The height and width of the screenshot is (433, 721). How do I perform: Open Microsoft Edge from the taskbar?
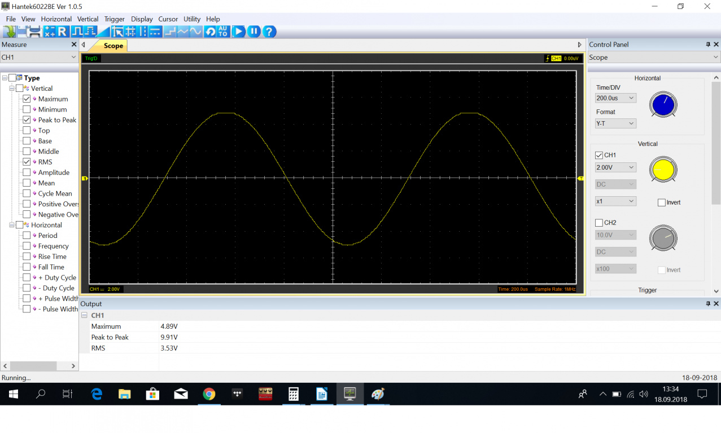(97, 394)
